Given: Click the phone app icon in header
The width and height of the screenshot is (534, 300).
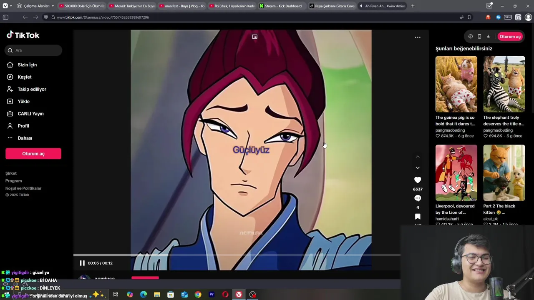Looking at the screenshot, I should click(x=479, y=37).
